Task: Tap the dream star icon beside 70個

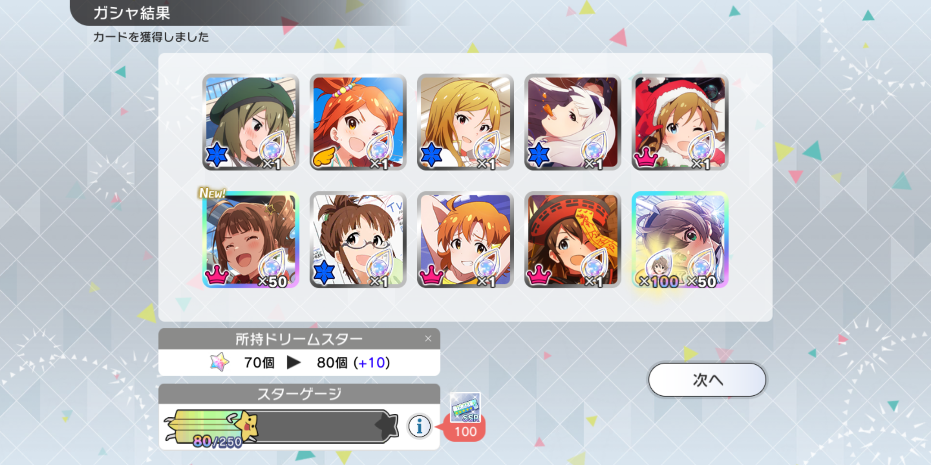Action: point(219,362)
